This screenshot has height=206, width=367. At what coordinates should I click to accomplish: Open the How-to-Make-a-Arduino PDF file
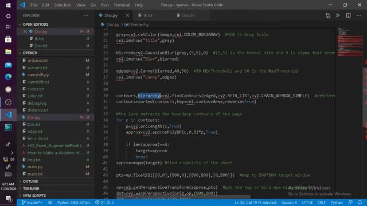56,153
